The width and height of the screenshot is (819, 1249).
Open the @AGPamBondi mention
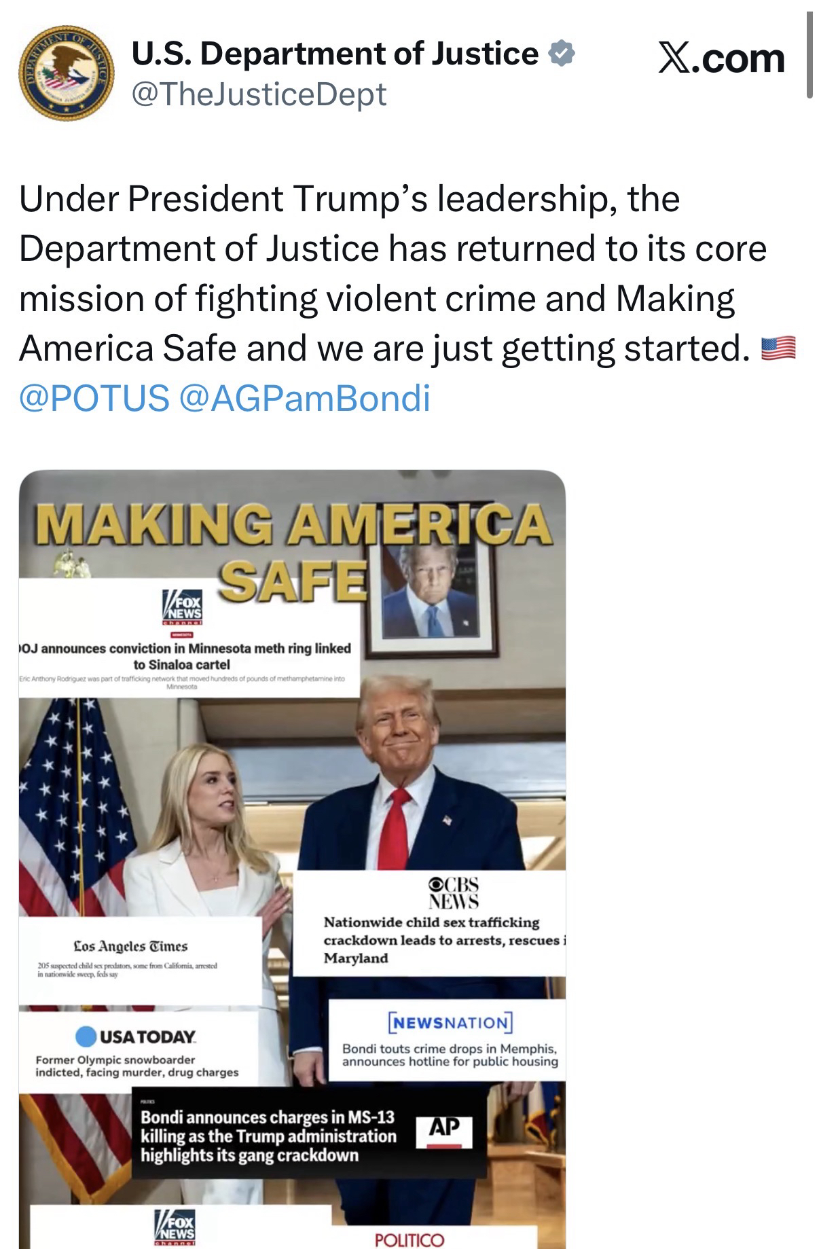click(x=304, y=397)
